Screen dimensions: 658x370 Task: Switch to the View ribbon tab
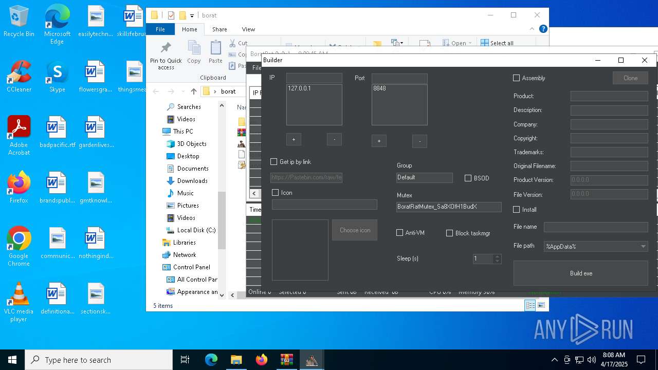248,29
